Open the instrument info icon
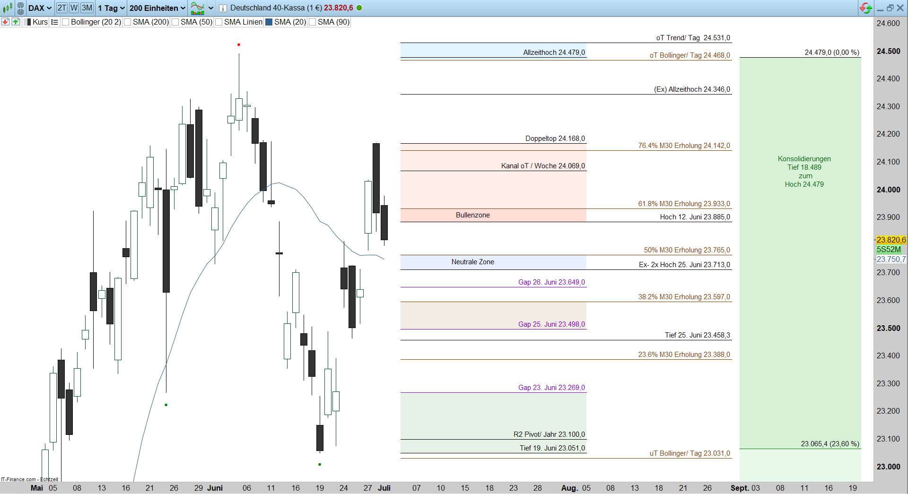 click(x=223, y=8)
